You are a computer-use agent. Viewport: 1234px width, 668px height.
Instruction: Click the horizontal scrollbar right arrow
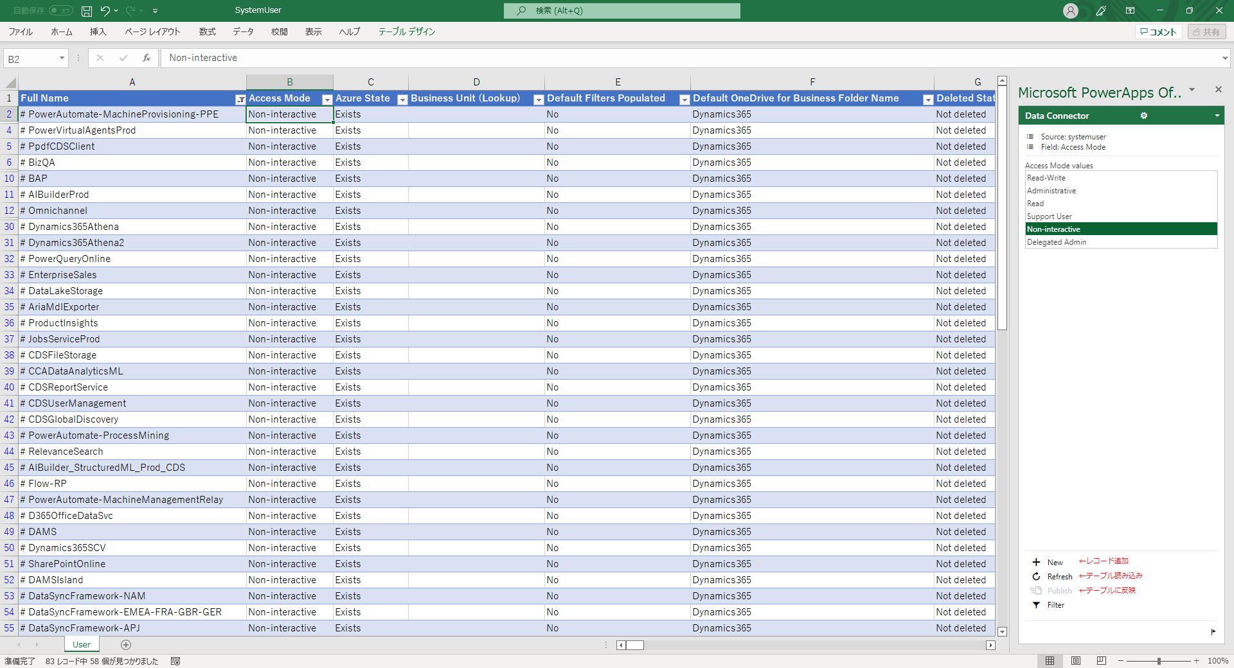[990, 645]
